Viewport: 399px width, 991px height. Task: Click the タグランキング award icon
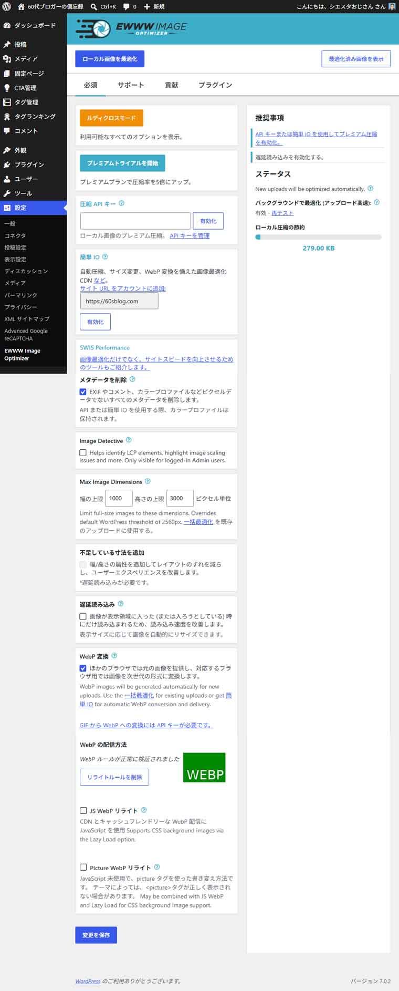pyautogui.click(x=7, y=117)
